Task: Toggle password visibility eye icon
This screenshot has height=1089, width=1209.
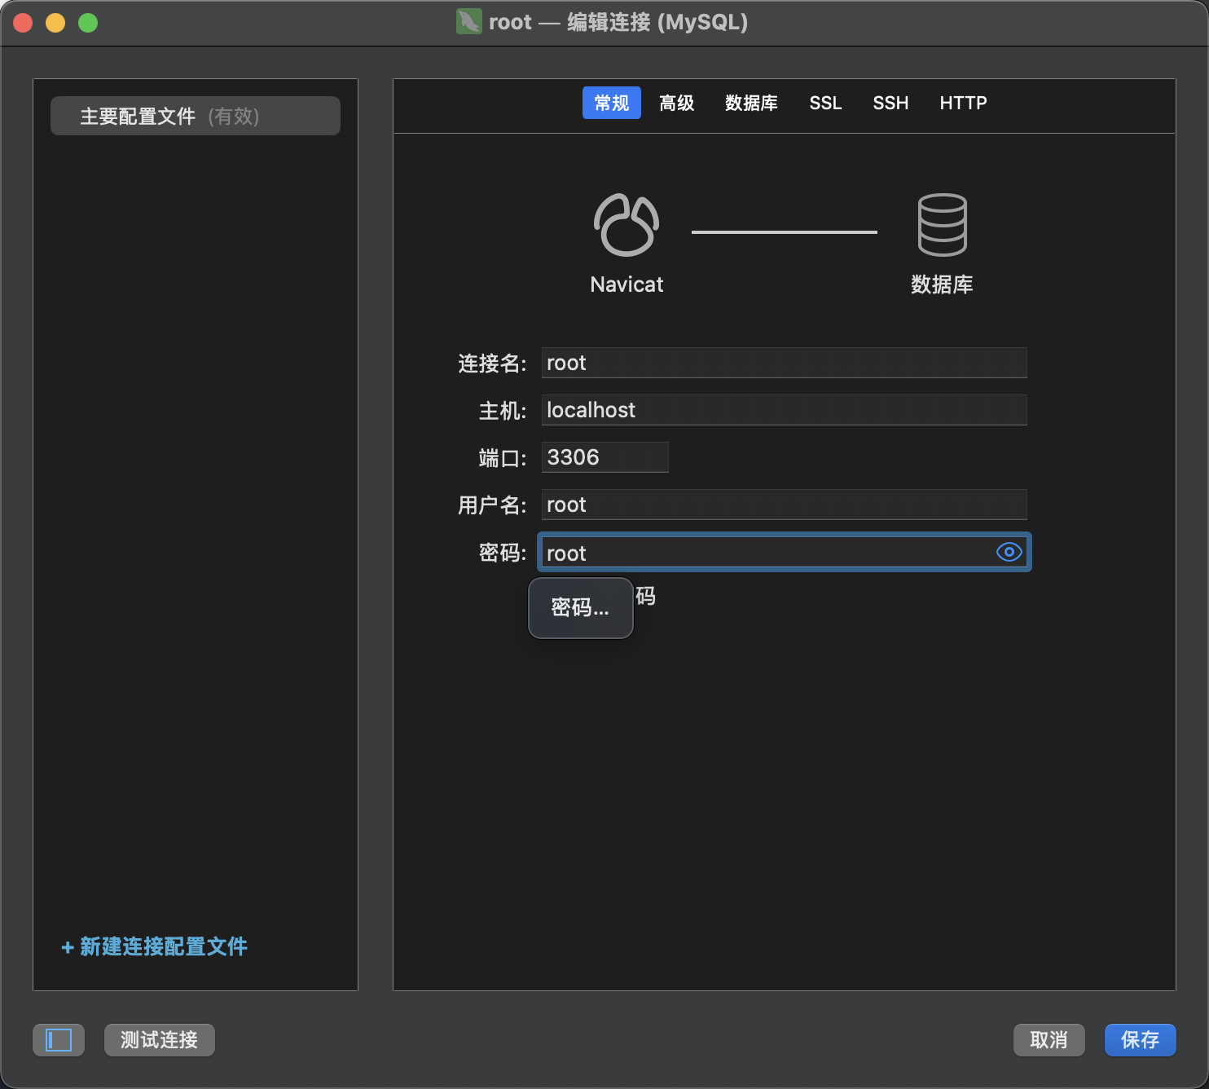Action: tap(1009, 552)
